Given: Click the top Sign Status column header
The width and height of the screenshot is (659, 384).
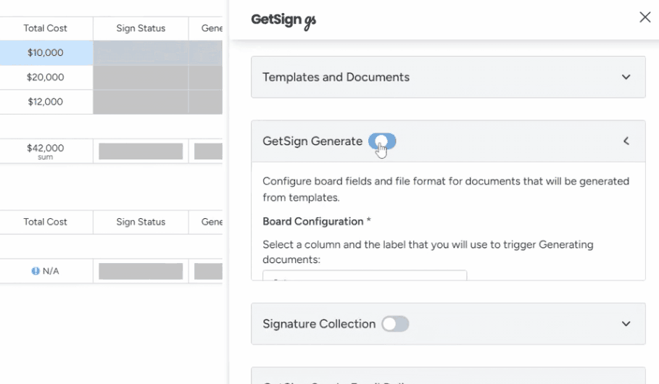Looking at the screenshot, I should tap(141, 28).
